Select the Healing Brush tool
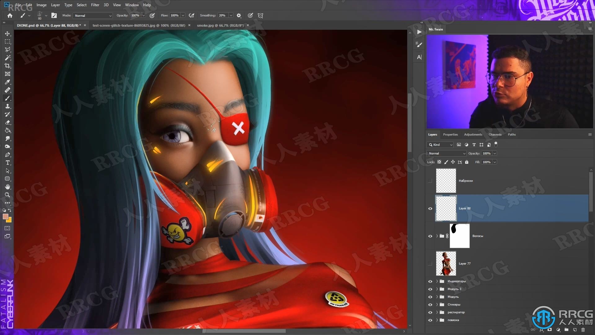This screenshot has height=335, width=595. [7, 90]
